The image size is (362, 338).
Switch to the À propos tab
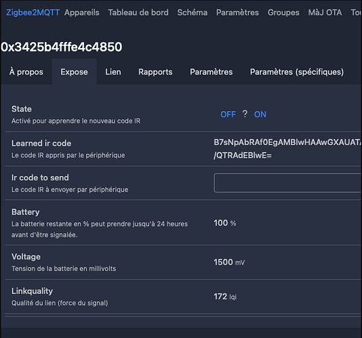point(26,72)
